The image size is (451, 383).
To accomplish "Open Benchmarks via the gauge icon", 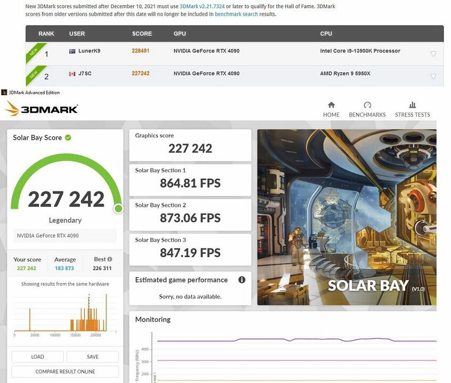I will pyautogui.click(x=367, y=105).
